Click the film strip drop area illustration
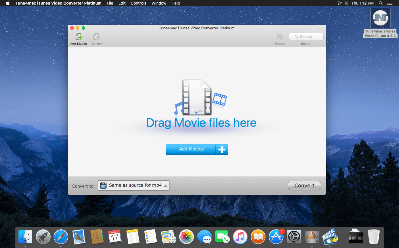Image resolution: width=399 pixels, height=248 pixels. pos(200,97)
